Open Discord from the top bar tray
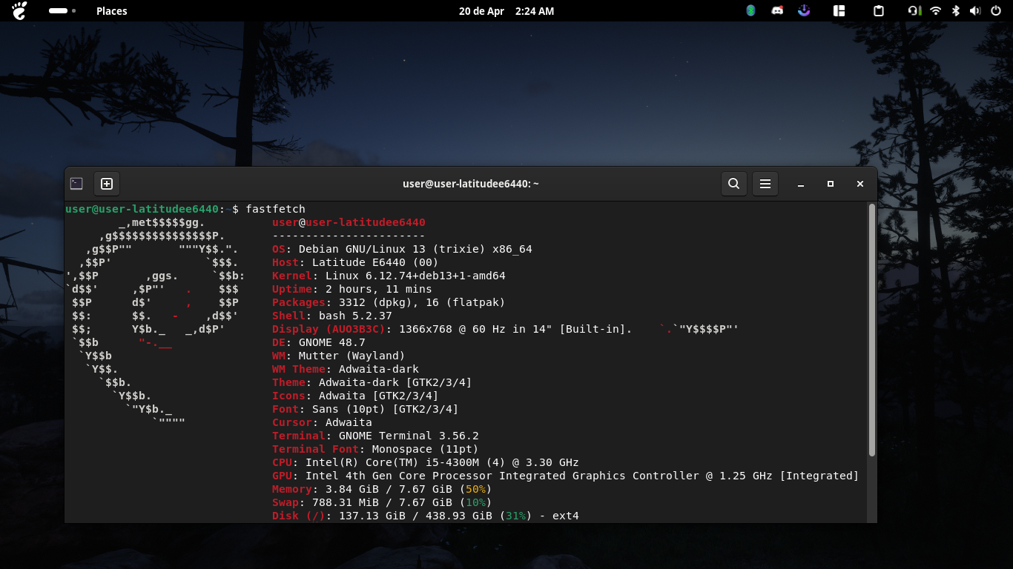 point(777,11)
